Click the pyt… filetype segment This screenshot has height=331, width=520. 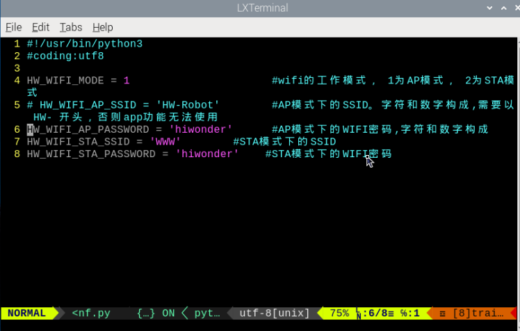[x=207, y=313]
